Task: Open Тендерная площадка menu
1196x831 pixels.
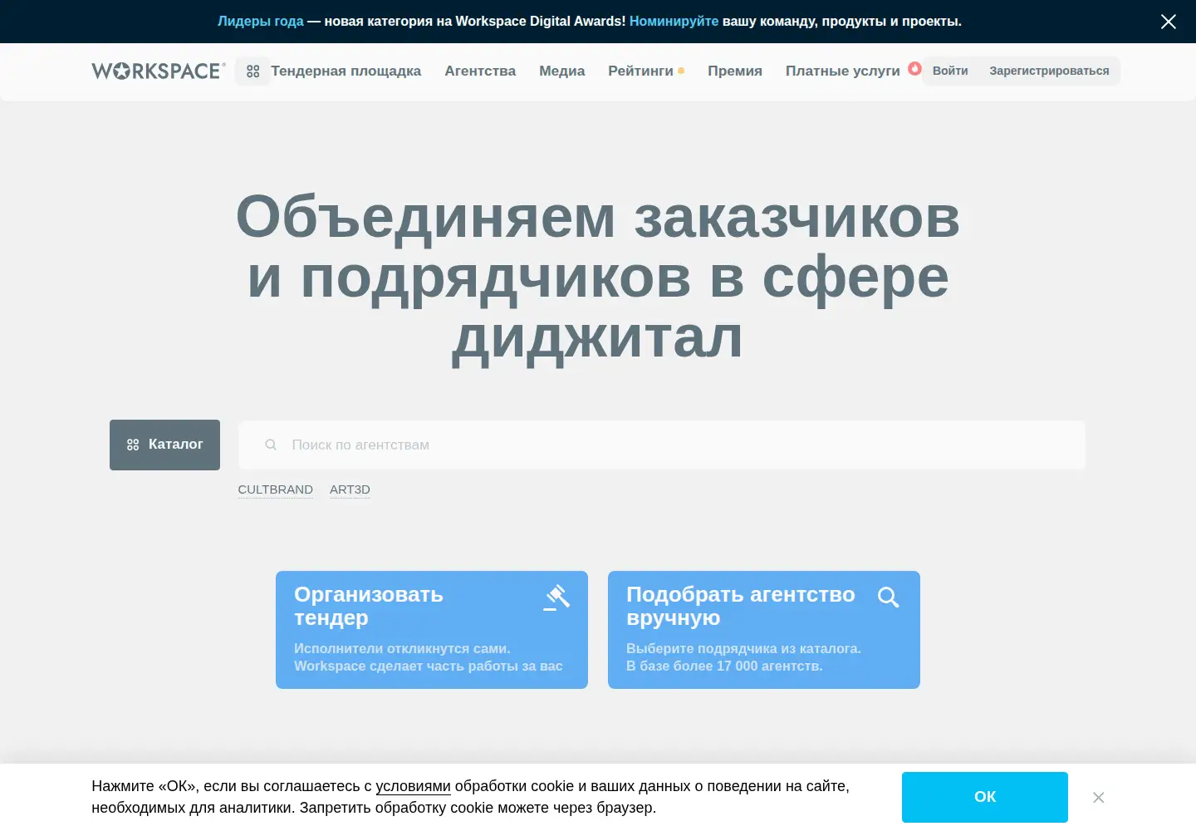Action: pyautogui.click(x=346, y=71)
